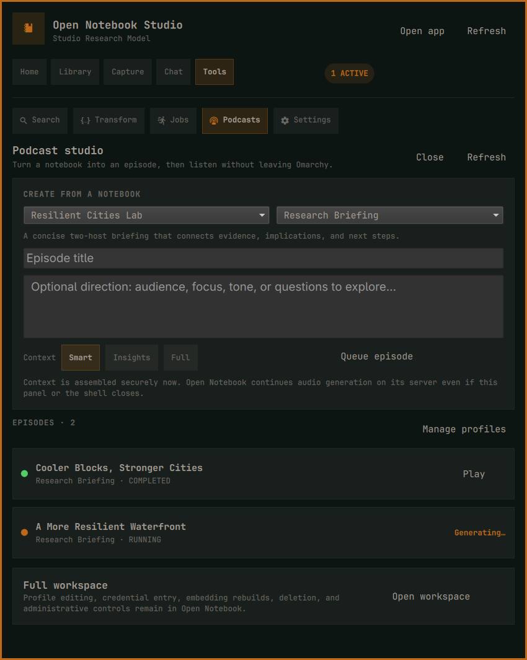The width and height of the screenshot is (527, 660).
Task: Open the Transform tool tab
Action: coord(108,120)
